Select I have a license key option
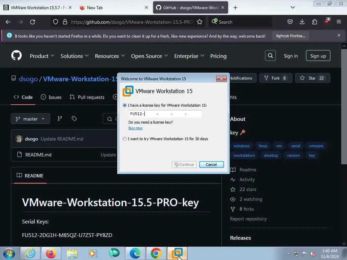The width and height of the screenshot is (347, 260). coord(125,106)
